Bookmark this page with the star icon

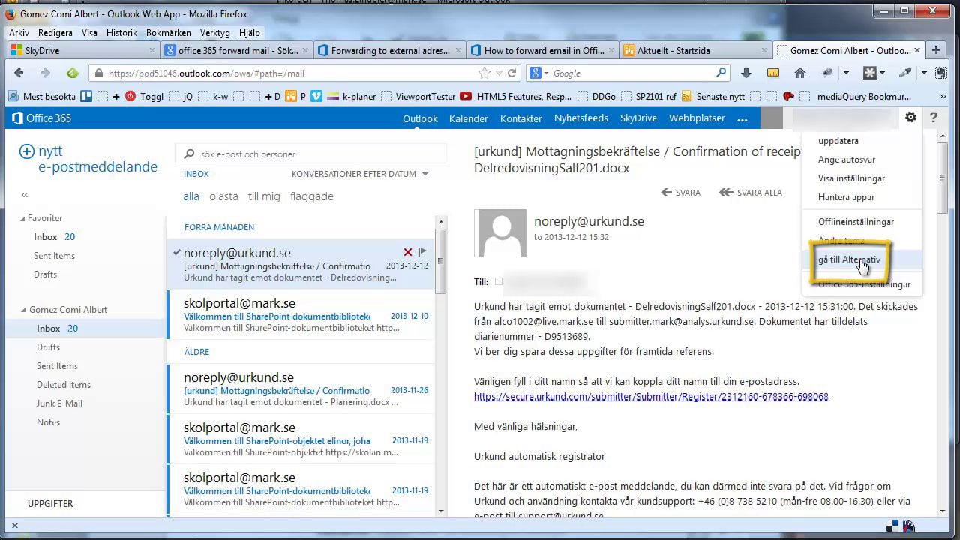(485, 73)
